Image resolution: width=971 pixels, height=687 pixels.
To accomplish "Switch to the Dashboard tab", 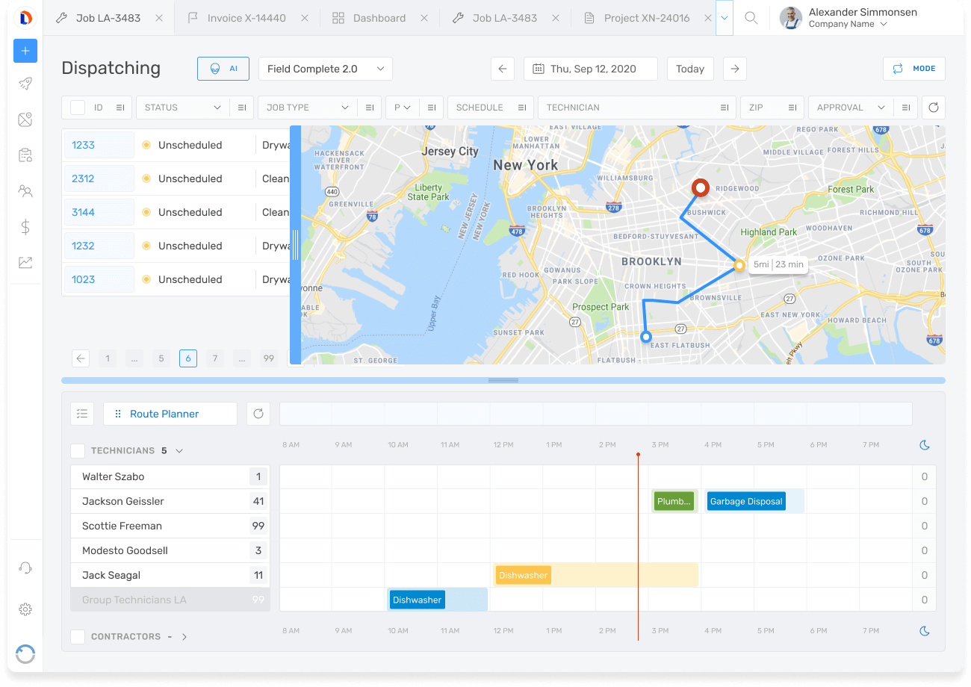I will point(379,18).
